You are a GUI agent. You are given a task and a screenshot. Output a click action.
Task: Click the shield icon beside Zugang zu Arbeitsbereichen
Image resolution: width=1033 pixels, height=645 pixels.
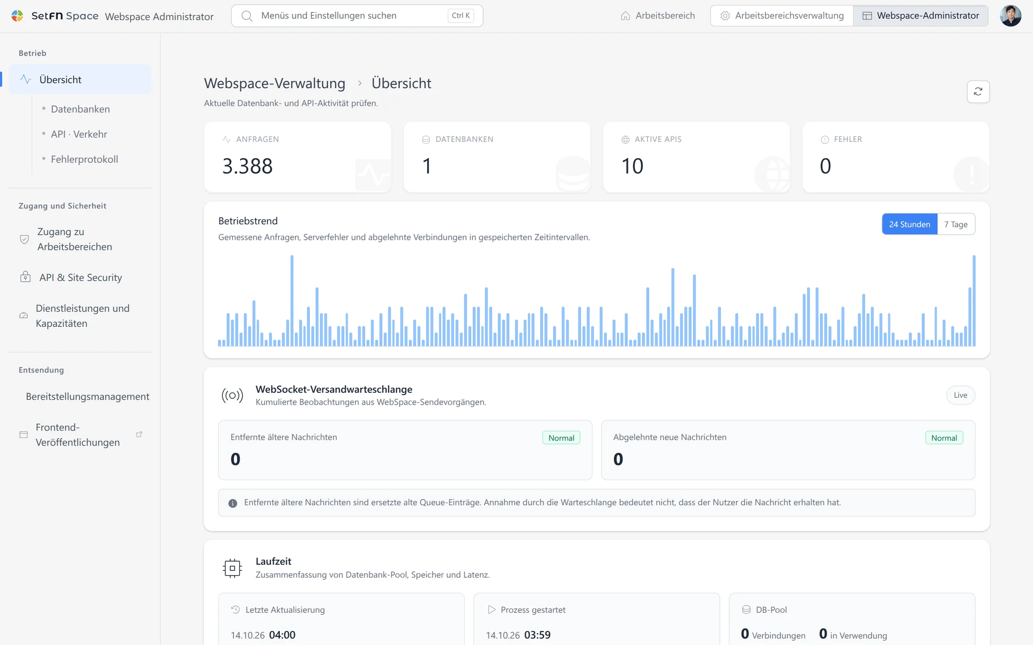pyautogui.click(x=24, y=239)
